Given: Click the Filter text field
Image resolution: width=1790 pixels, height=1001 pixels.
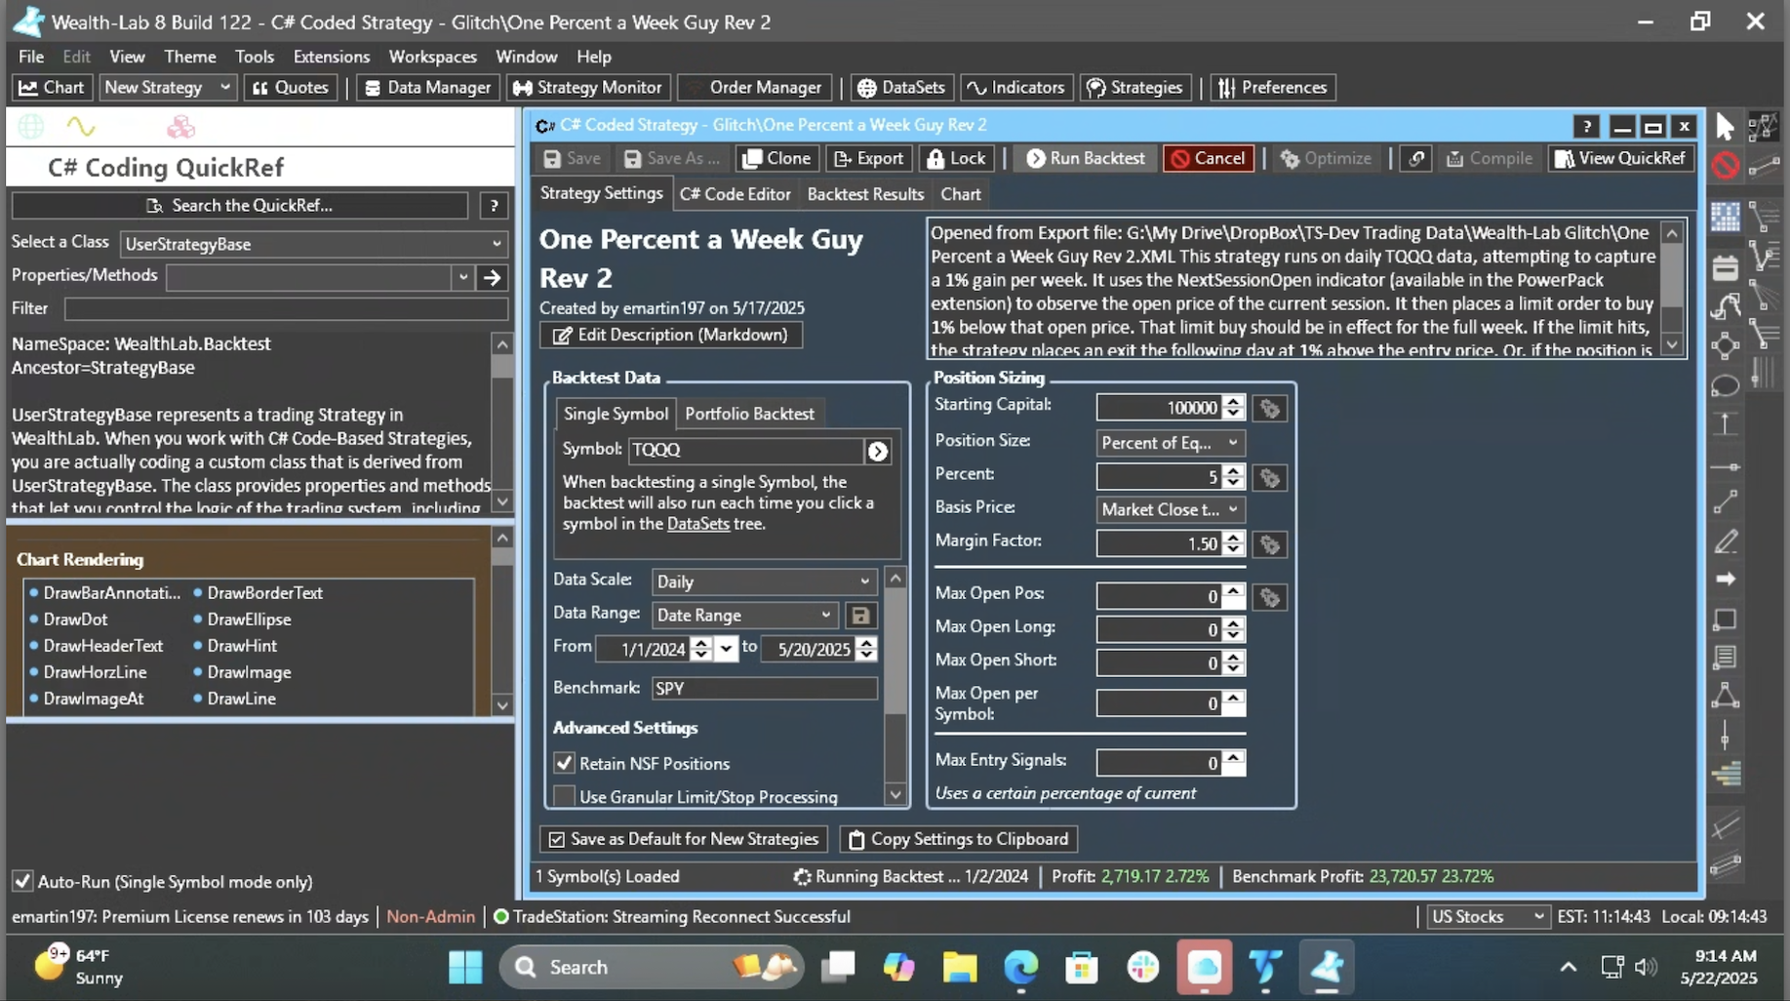Looking at the screenshot, I should (x=286, y=308).
